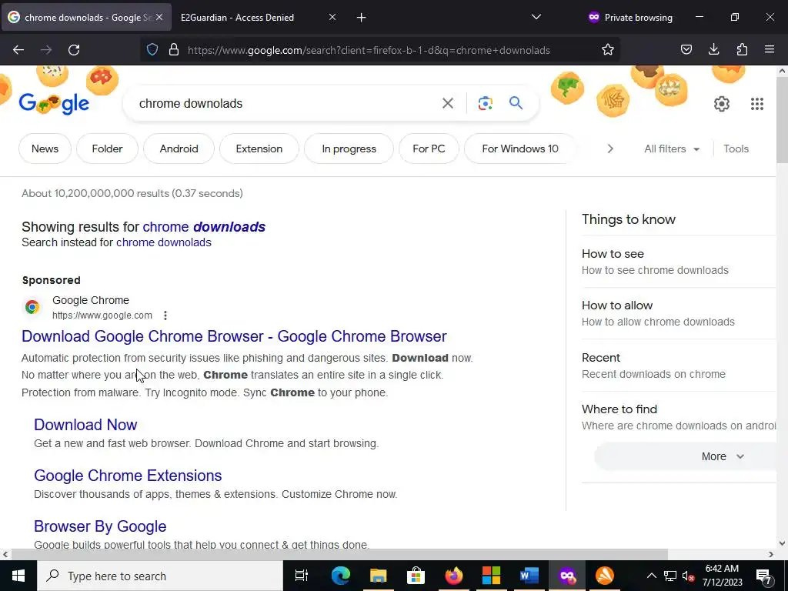This screenshot has width=788, height=591.
Task: Click Windows Type here to search box
Action: tap(160, 576)
